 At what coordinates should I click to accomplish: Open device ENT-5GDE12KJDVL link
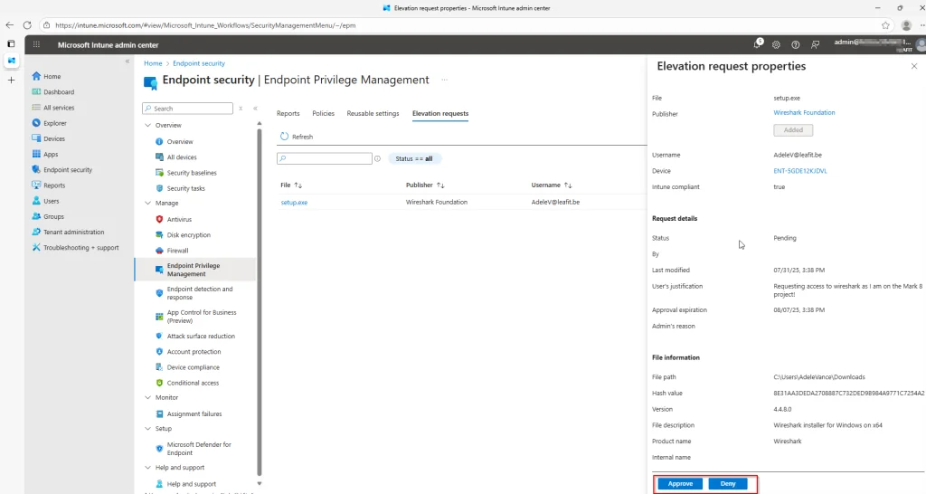(799, 171)
